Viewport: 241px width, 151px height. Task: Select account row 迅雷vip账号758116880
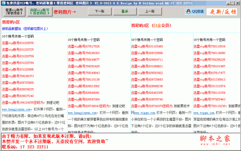209,53
